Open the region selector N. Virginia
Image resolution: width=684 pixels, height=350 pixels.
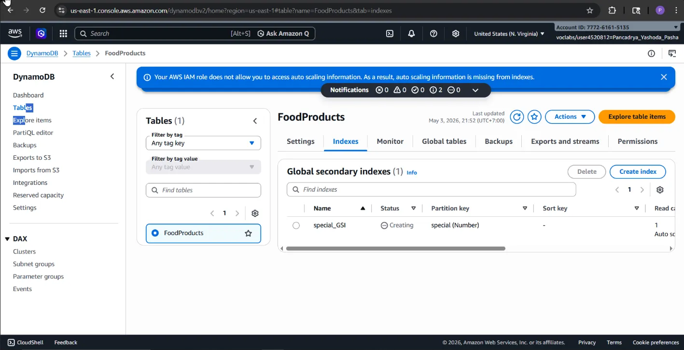point(509,34)
